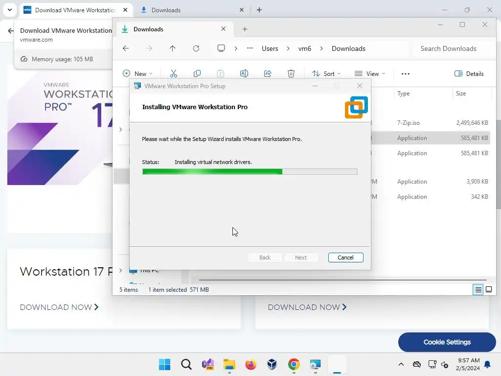
Task: Launch Firefox from the taskbar
Action: (251, 364)
